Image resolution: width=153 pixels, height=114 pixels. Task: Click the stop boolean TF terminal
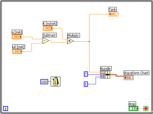[x=134, y=108]
